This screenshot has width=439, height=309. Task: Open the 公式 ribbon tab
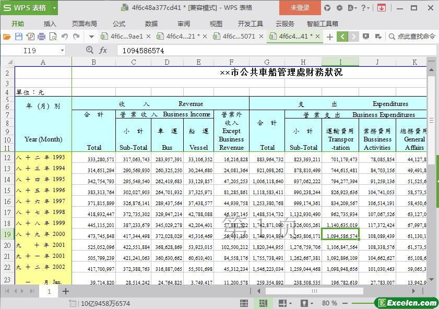[118, 23]
